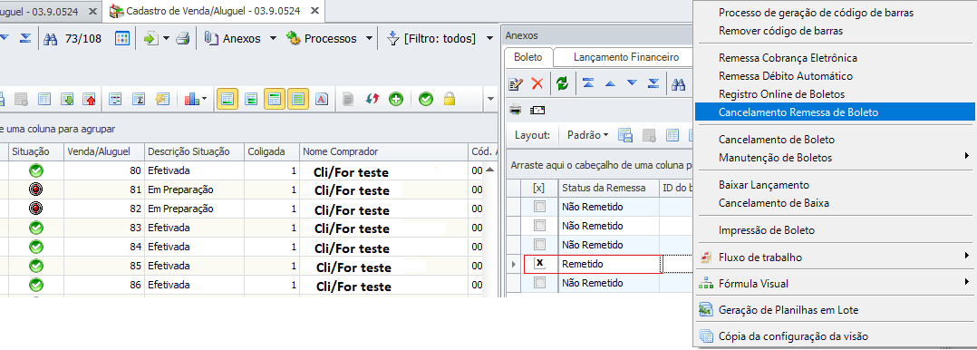Go to last record in Anexos panel
Image resolution: width=977 pixels, height=350 pixels.
(x=653, y=83)
